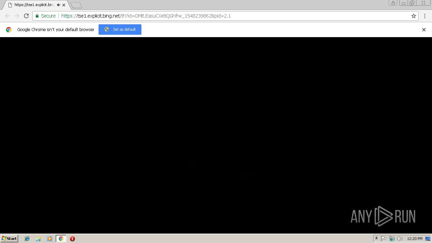Close the tse1.explicit.bing tab
432x243 pixels.
click(64, 5)
